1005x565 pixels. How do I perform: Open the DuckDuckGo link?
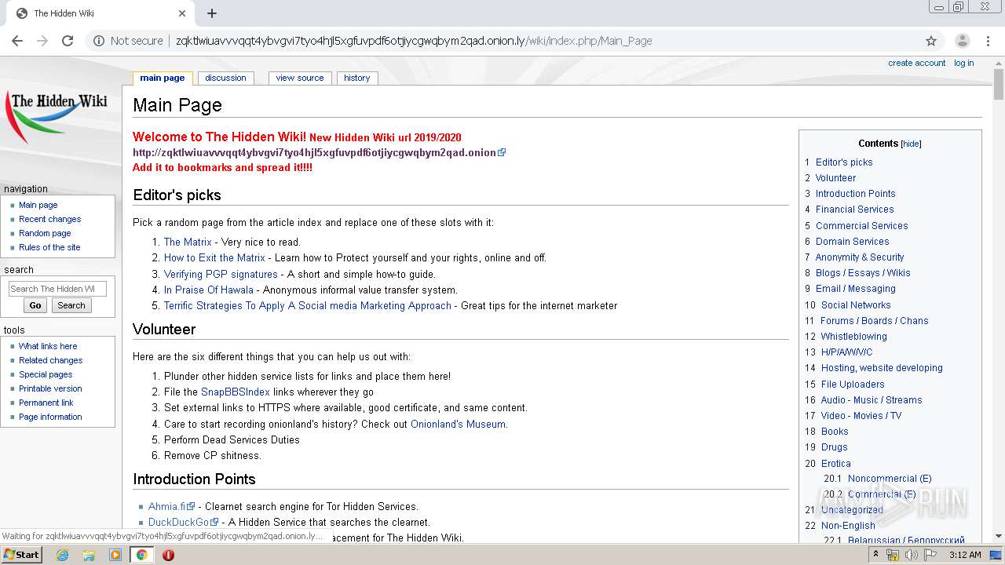click(x=179, y=523)
